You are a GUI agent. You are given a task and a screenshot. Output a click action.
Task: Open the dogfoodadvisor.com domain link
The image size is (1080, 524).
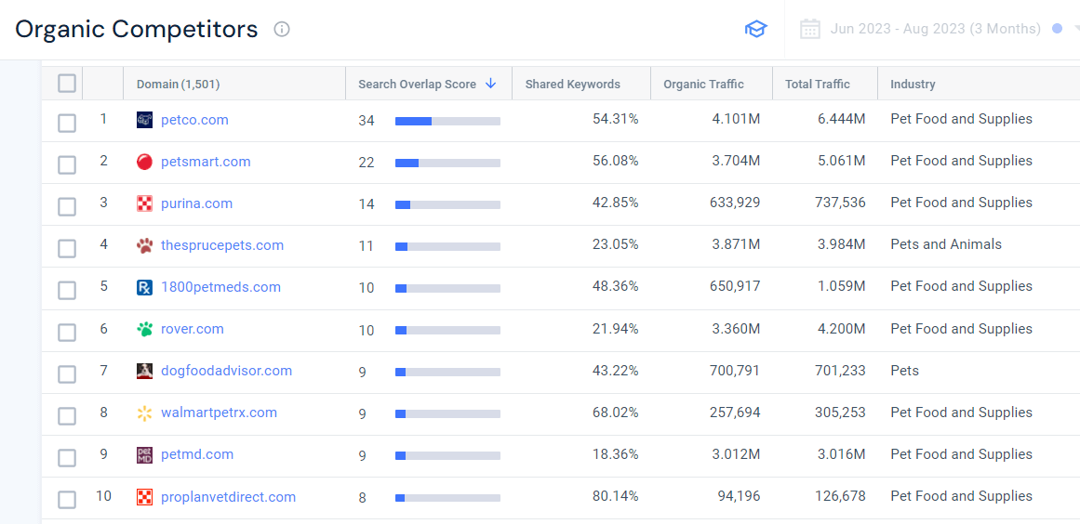(x=226, y=372)
